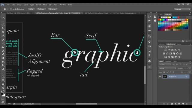This screenshot has width=192, height=108.
Task: Toggle type layer filter
Action: [180, 64]
